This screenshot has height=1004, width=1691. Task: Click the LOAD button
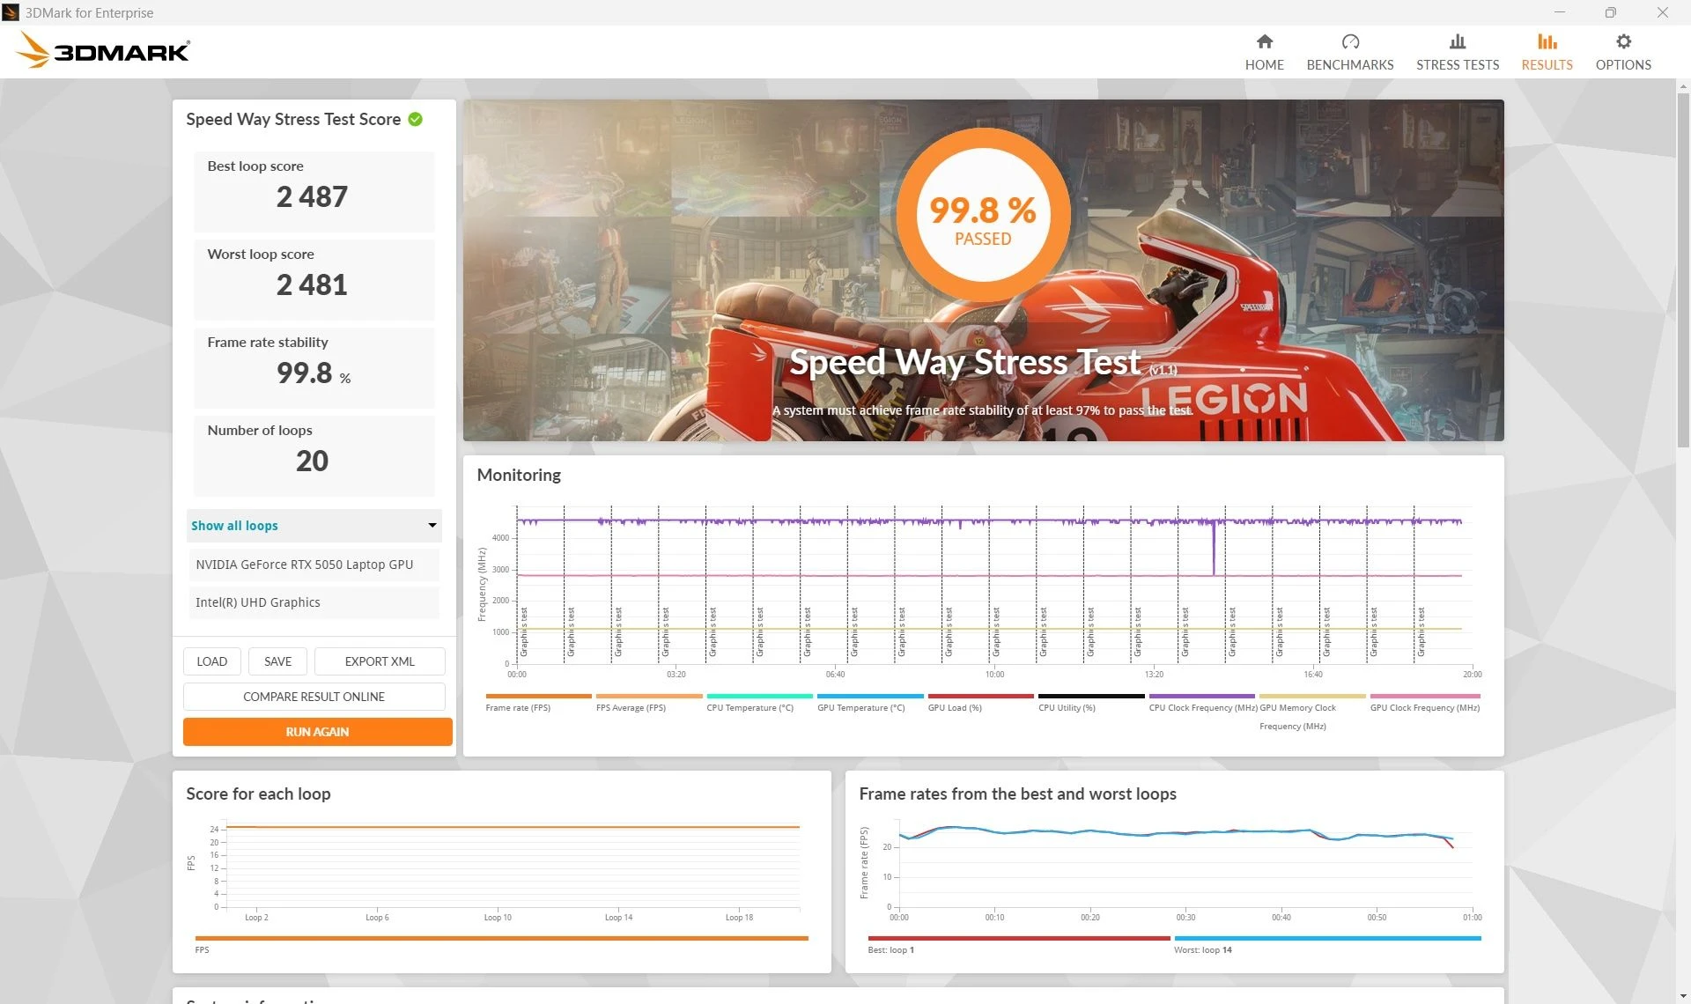coord(211,661)
